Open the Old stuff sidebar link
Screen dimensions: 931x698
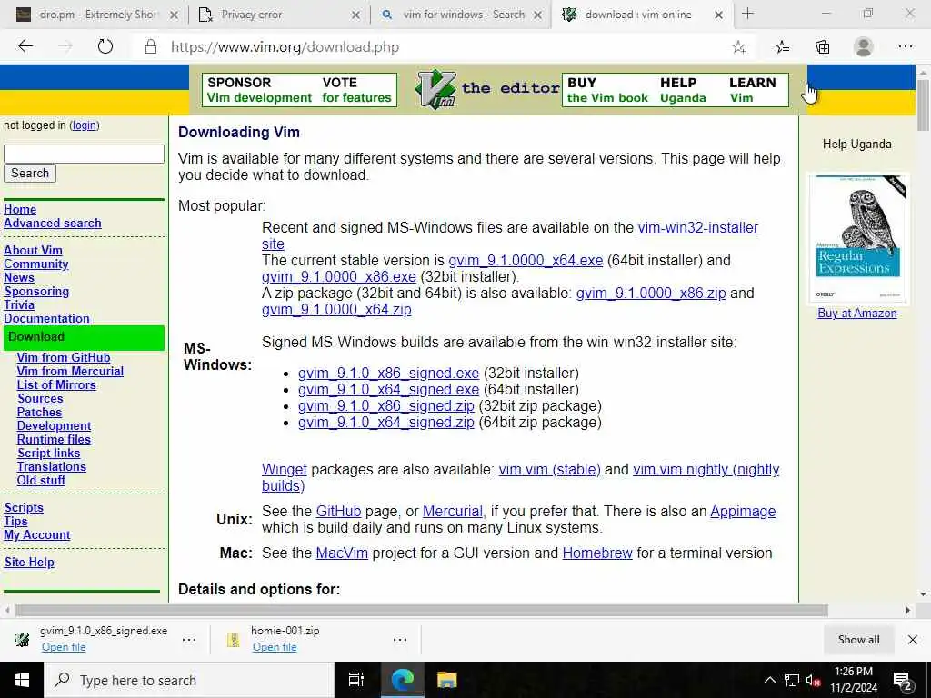point(41,481)
